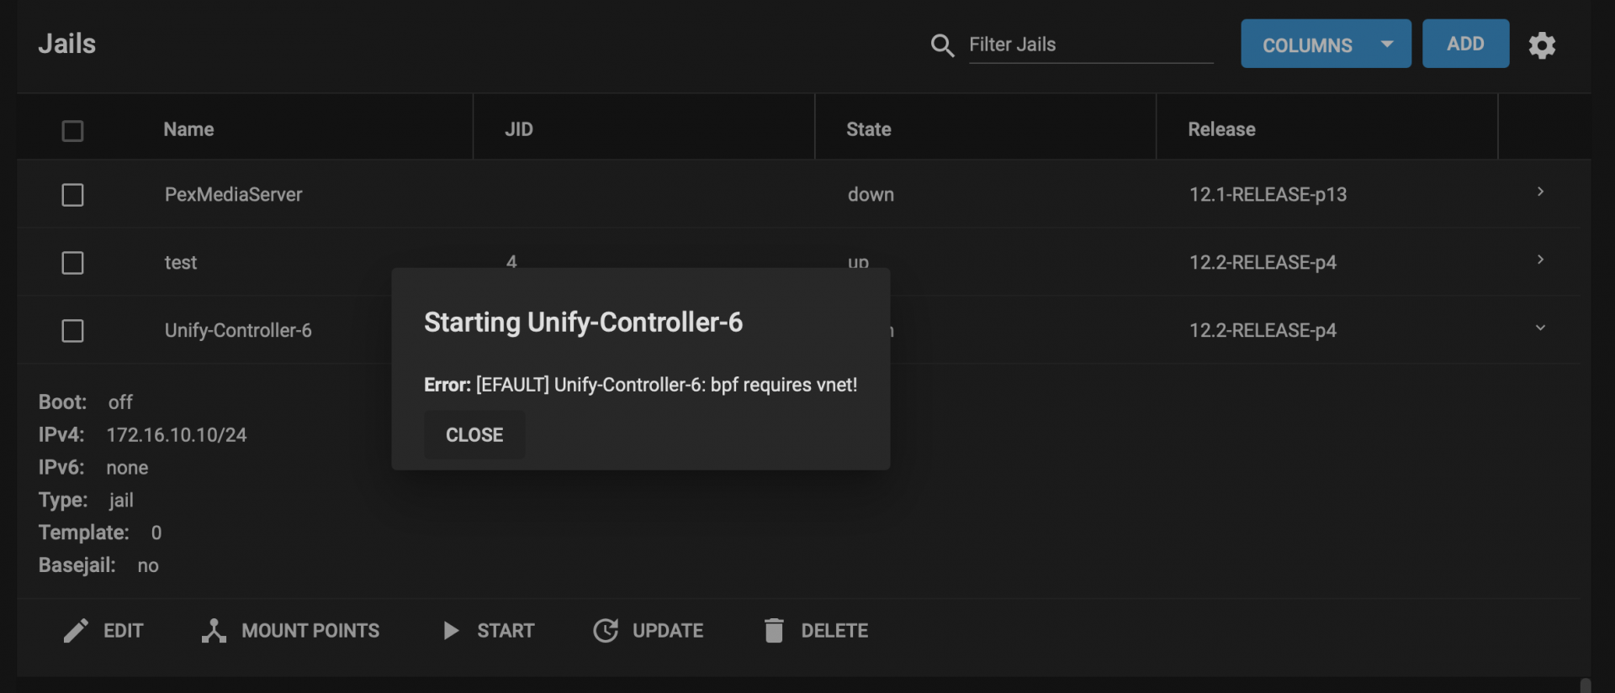The width and height of the screenshot is (1615, 693).
Task: Click the Edit pencil icon
Action: click(x=76, y=630)
